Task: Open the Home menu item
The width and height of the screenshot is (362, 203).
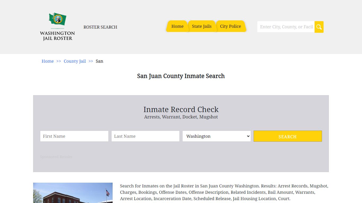Action: tap(177, 26)
